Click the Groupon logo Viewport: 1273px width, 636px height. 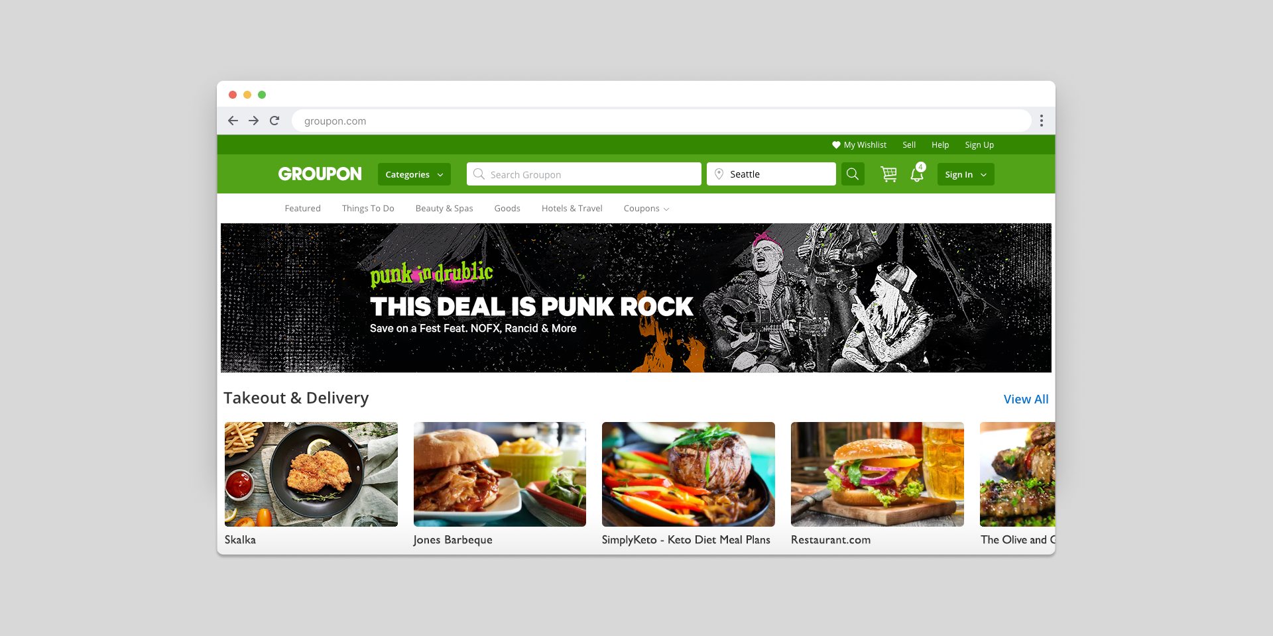click(x=320, y=174)
